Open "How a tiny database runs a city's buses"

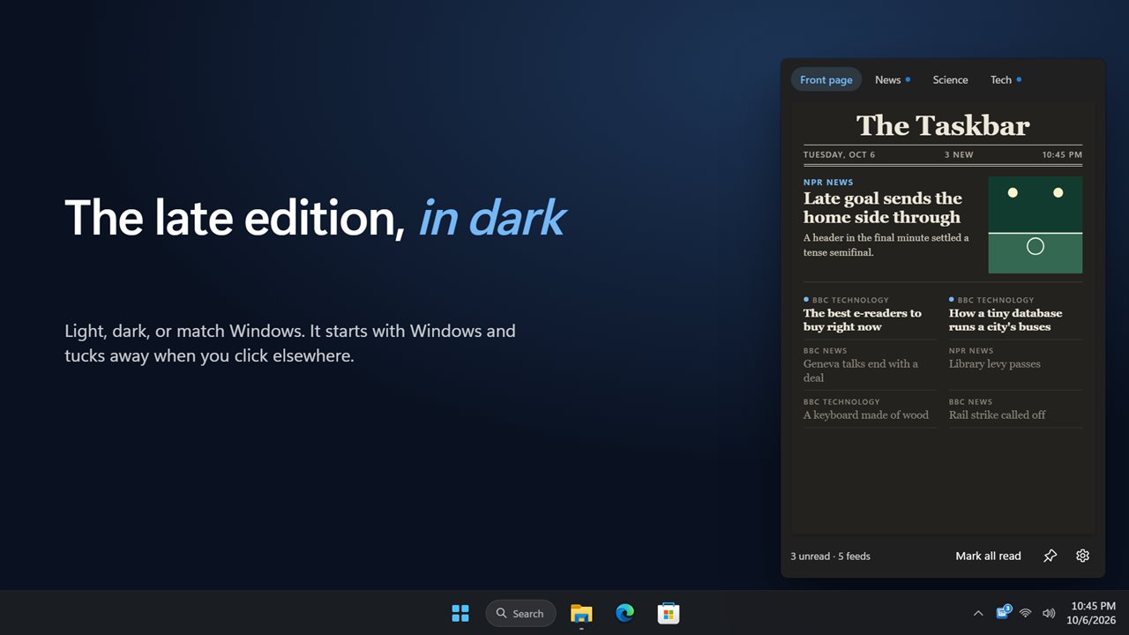click(1006, 320)
